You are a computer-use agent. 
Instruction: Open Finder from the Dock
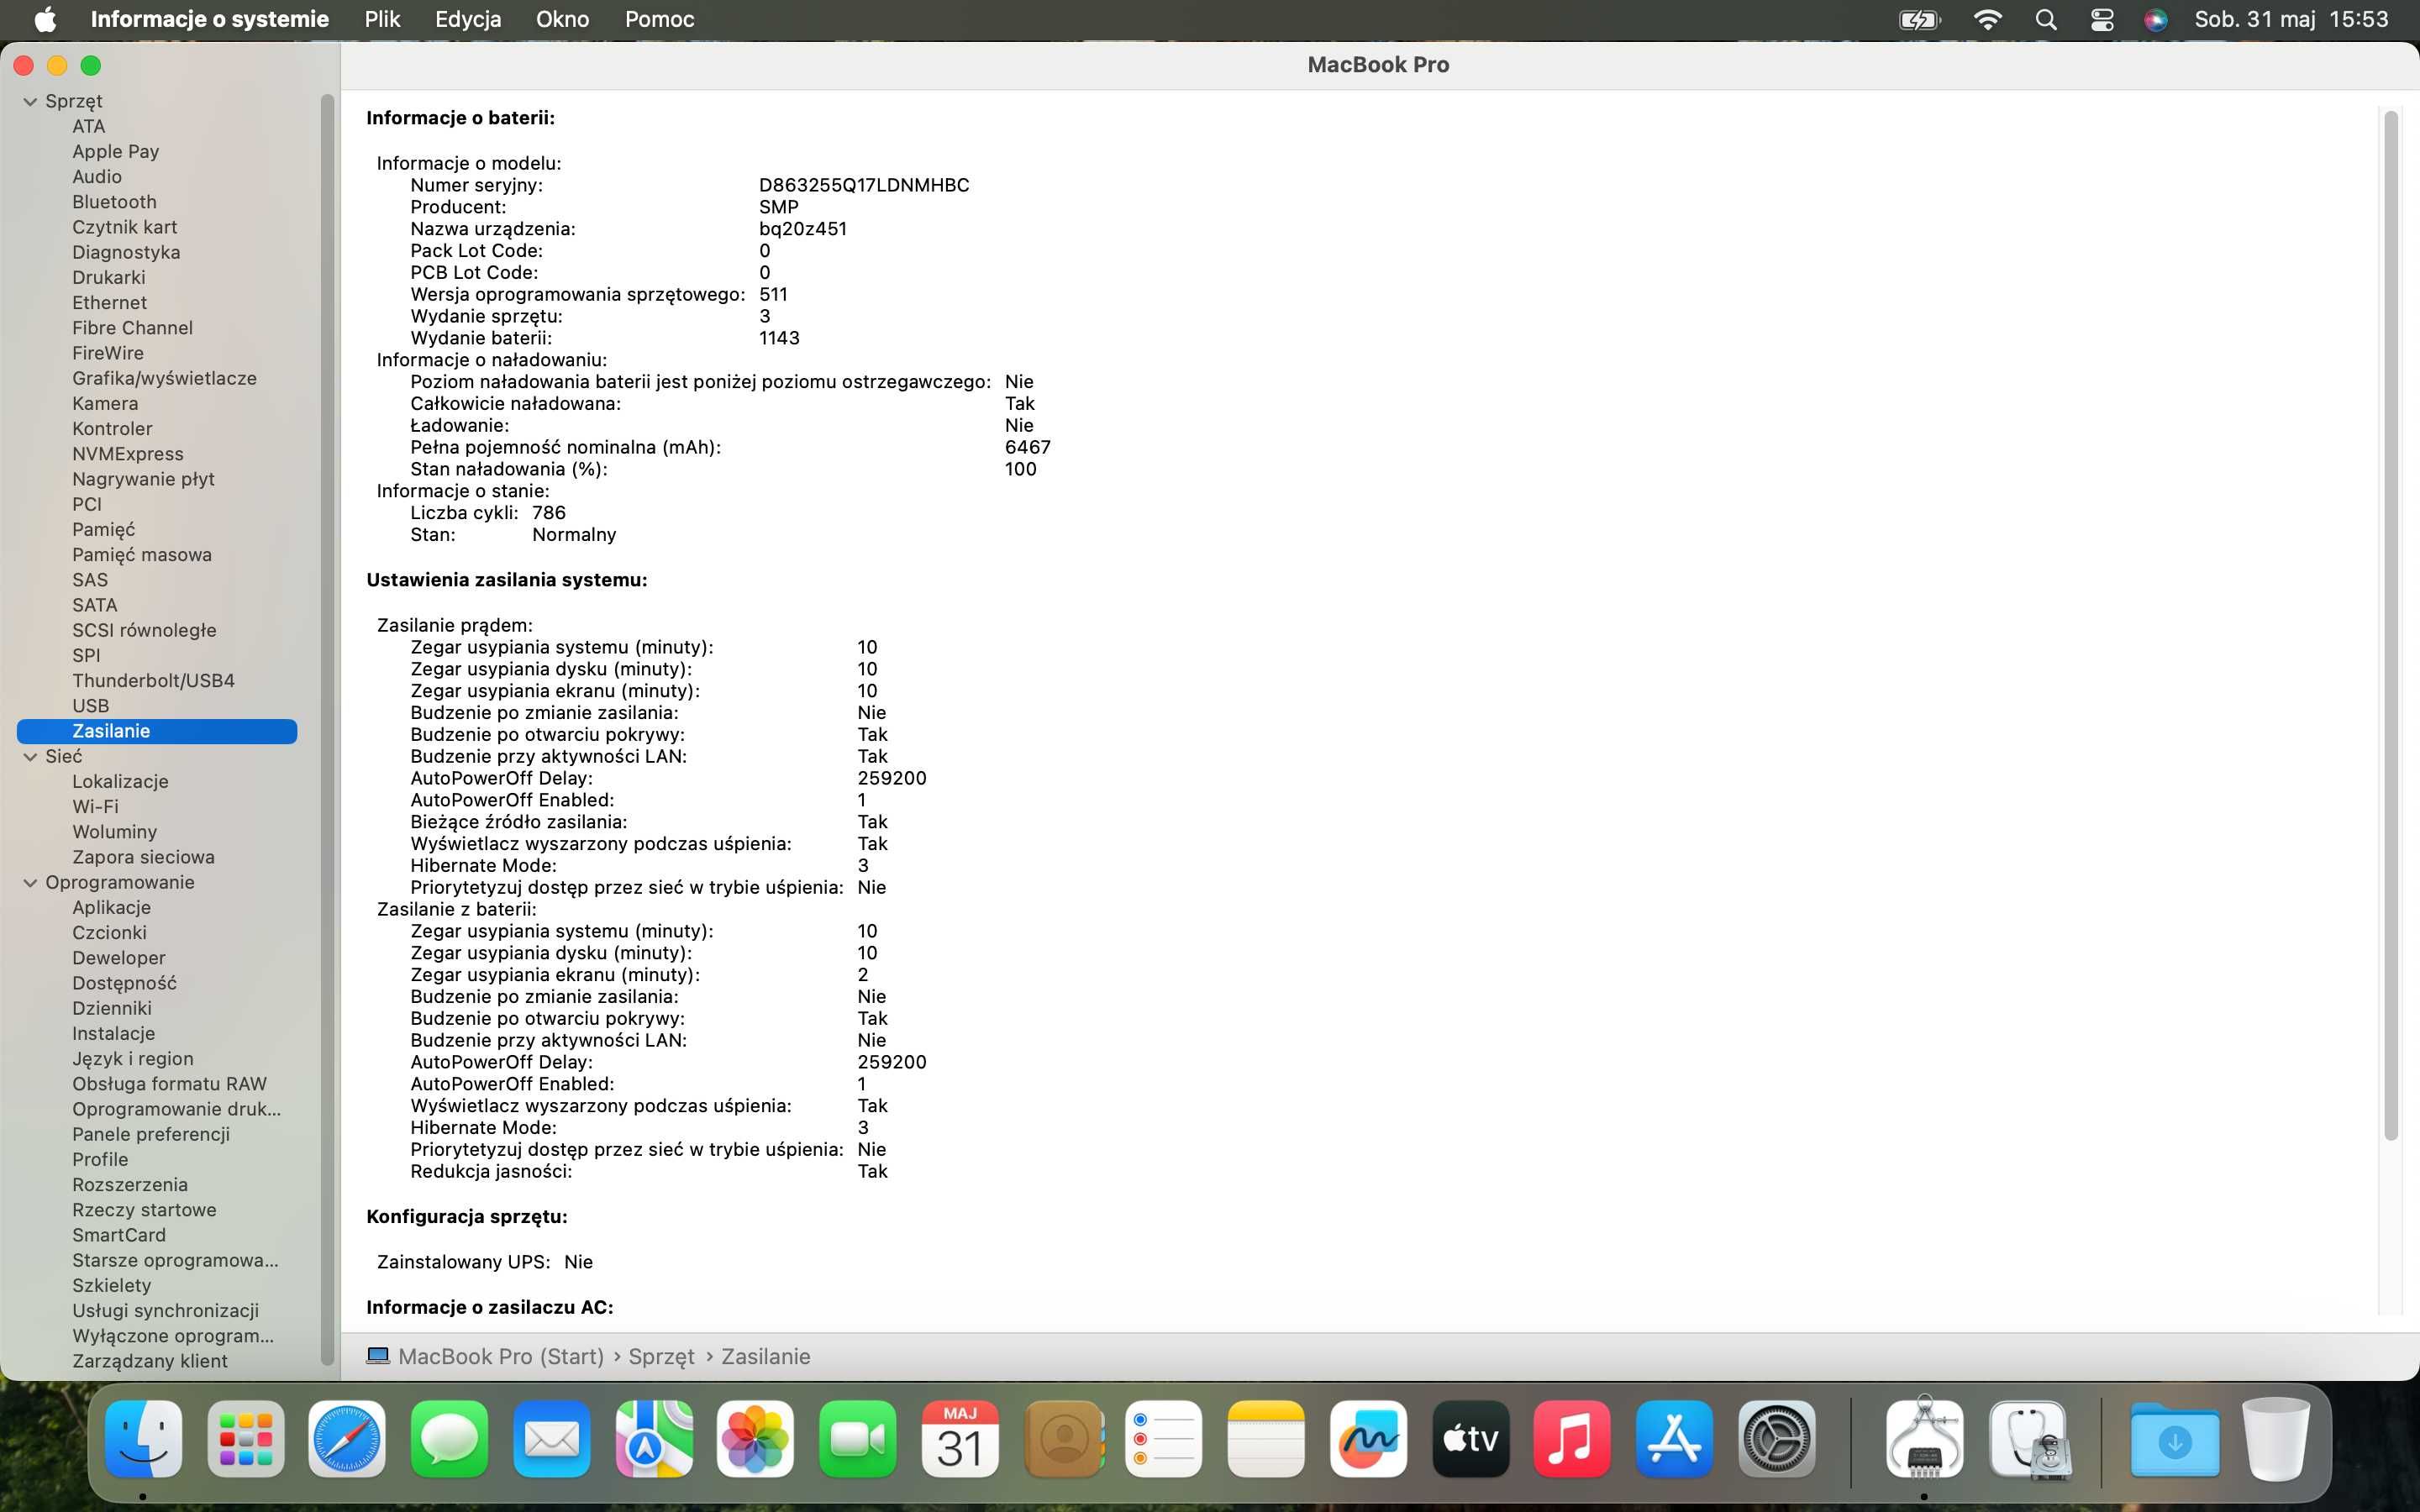pyautogui.click(x=144, y=1439)
